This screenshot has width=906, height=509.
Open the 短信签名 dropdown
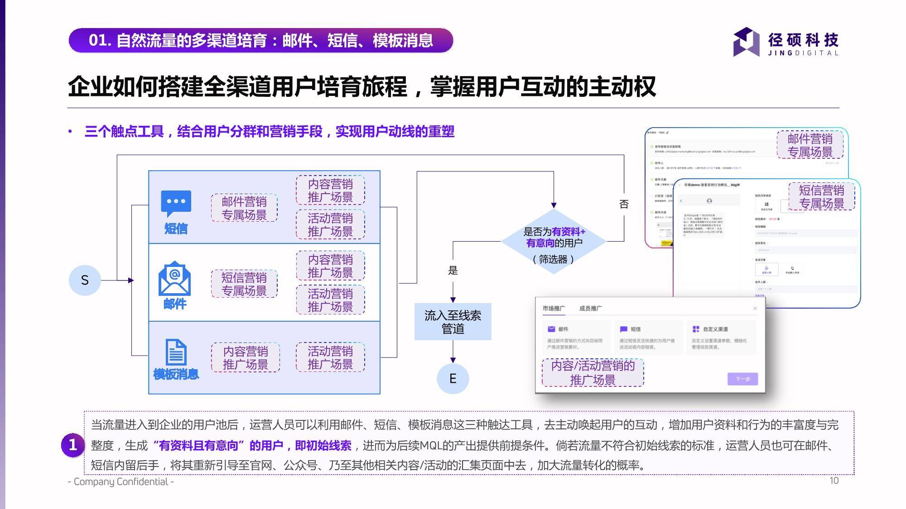(x=806, y=250)
